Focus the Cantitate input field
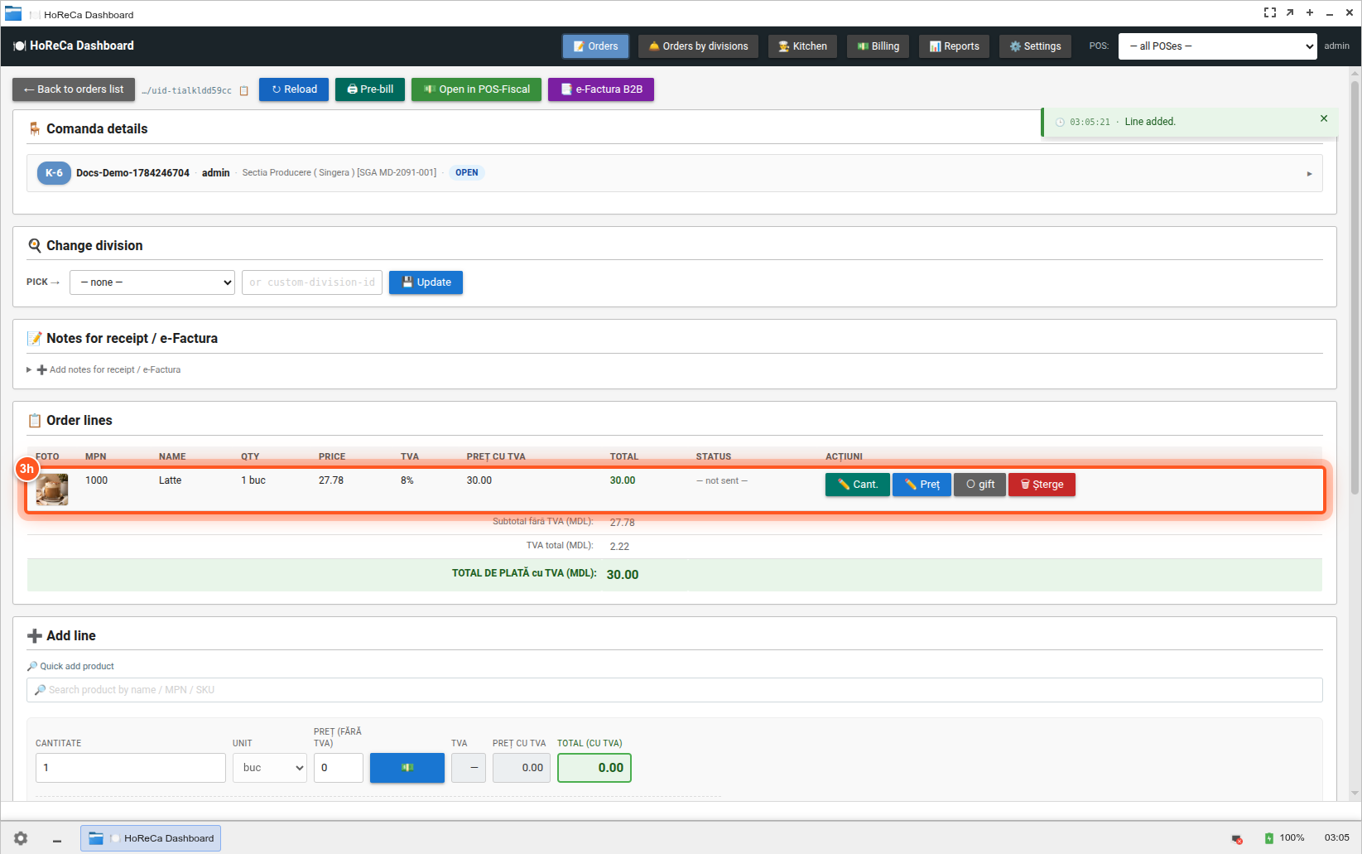The height and width of the screenshot is (854, 1362). (131, 768)
